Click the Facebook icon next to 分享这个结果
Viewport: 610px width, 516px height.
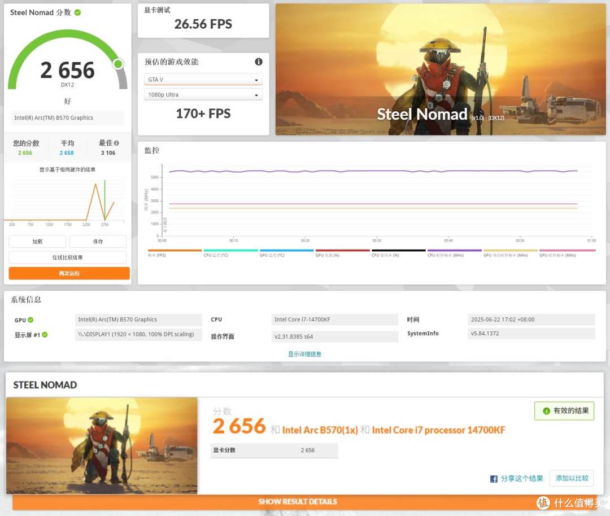494,479
